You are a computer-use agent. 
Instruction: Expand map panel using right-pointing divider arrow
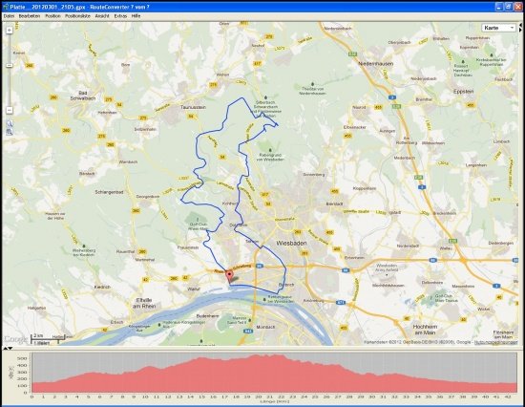(x=520, y=30)
